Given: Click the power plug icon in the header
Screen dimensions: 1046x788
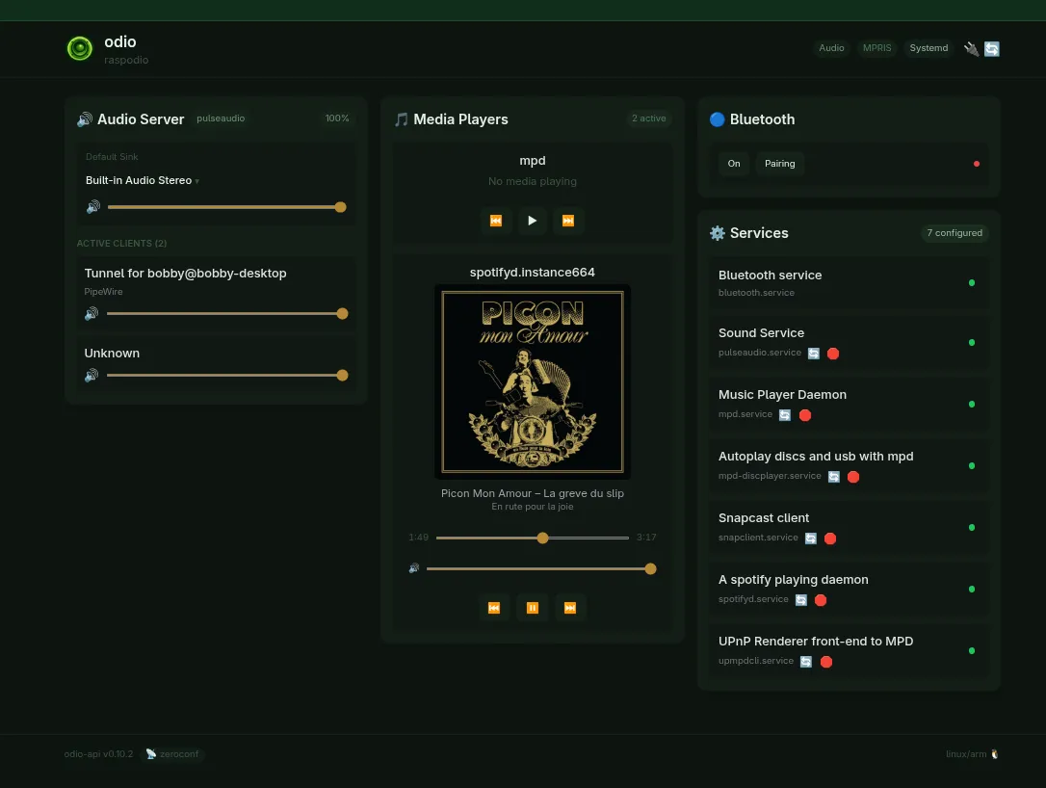Looking at the screenshot, I should 971,48.
